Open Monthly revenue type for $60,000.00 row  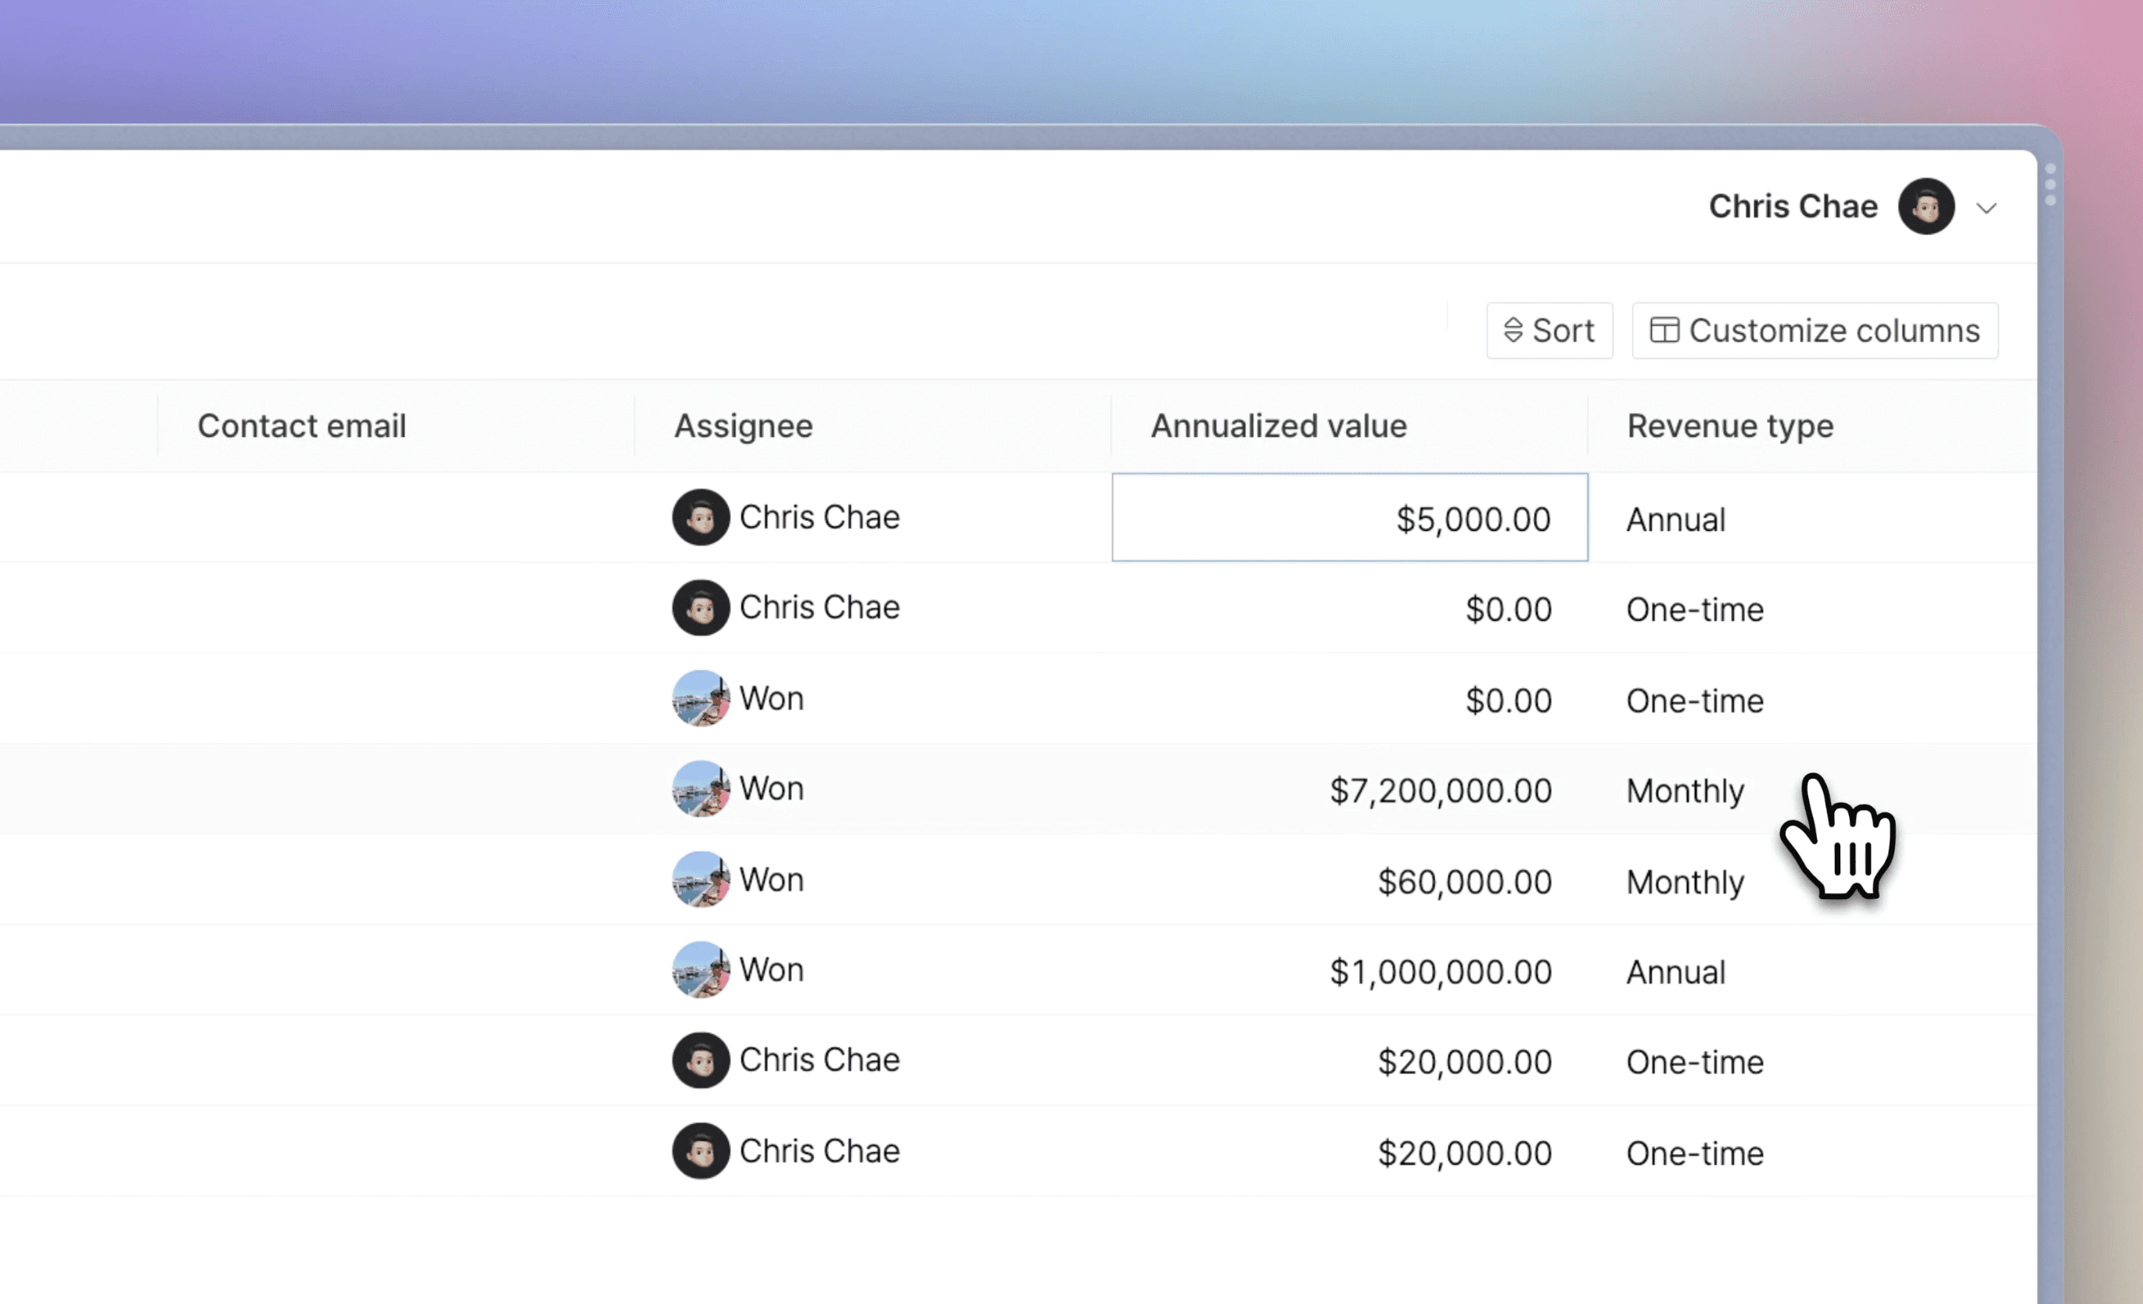[1685, 883]
